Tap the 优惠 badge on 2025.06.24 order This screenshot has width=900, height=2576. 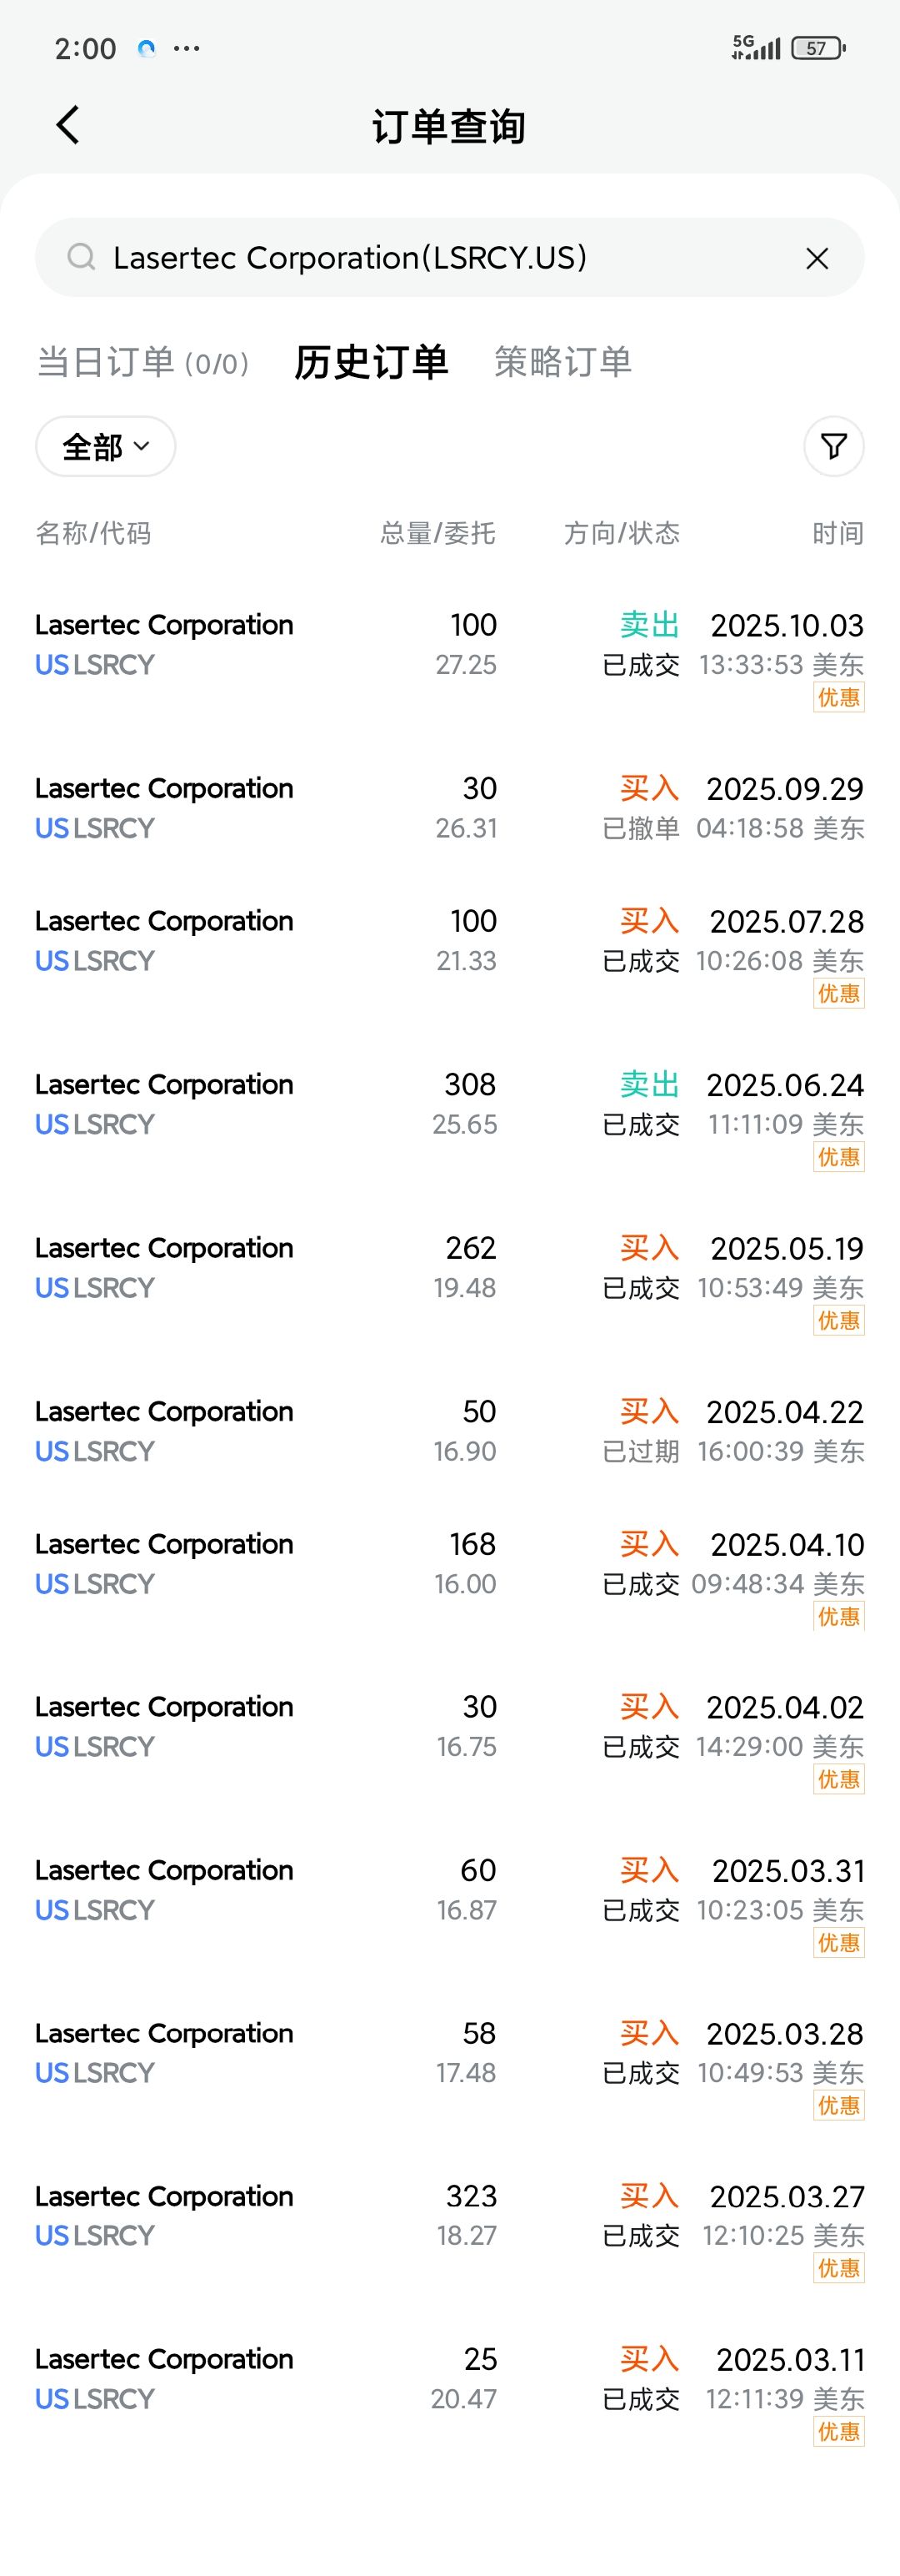pyautogui.click(x=838, y=1157)
